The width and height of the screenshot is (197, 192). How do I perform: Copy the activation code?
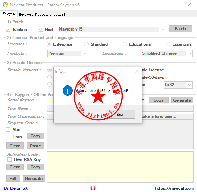(x=35, y=167)
